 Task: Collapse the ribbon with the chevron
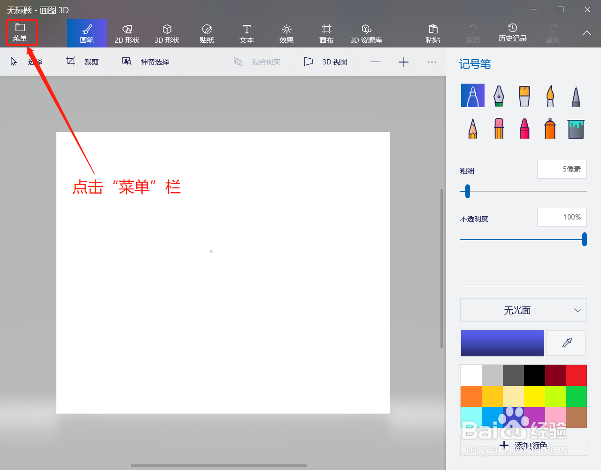point(586,33)
